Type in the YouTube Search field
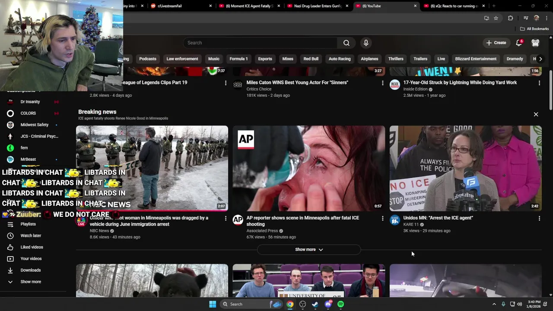 [261, 43]
